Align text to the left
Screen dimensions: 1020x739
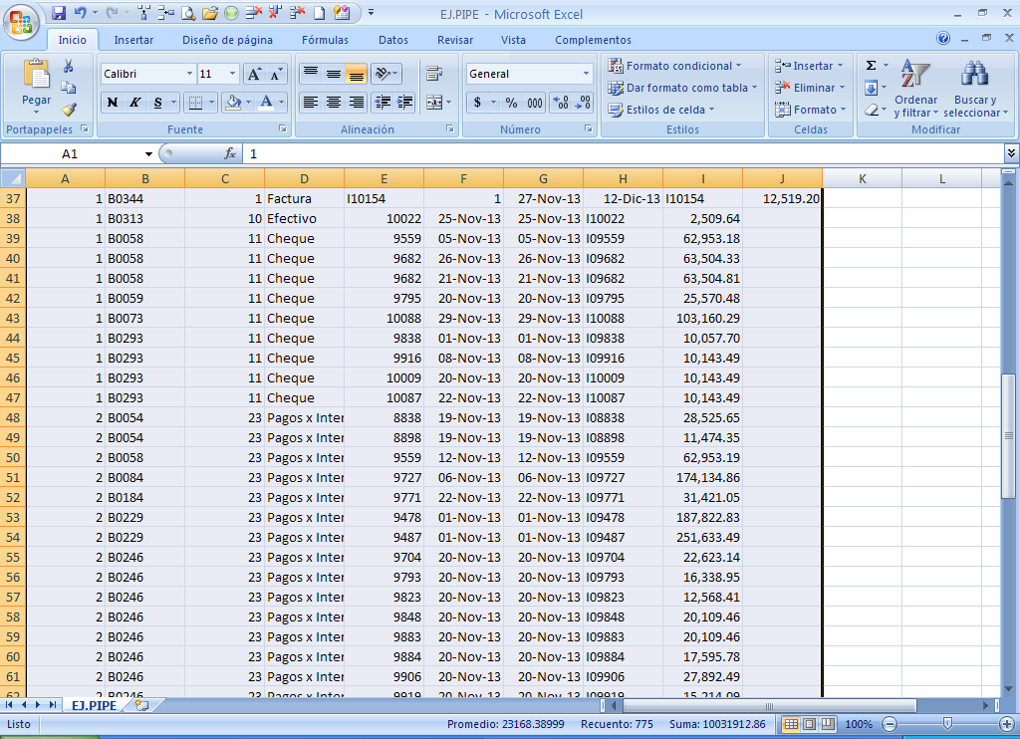click(x=311, y=103)
